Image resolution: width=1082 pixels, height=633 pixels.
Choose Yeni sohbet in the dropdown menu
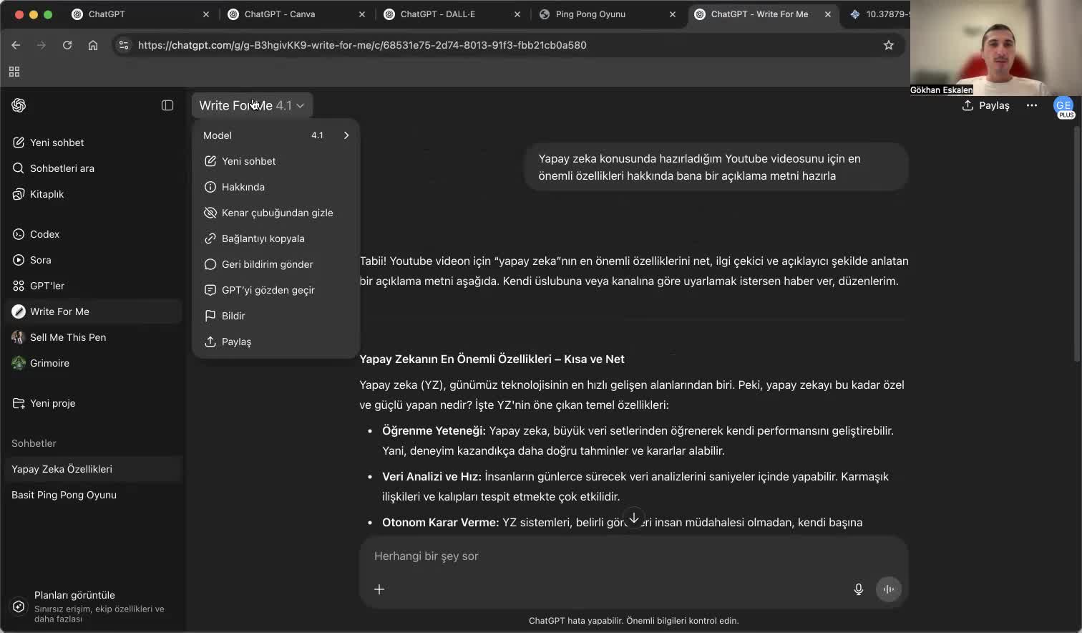pyautogui.click(x=276, y=161)
